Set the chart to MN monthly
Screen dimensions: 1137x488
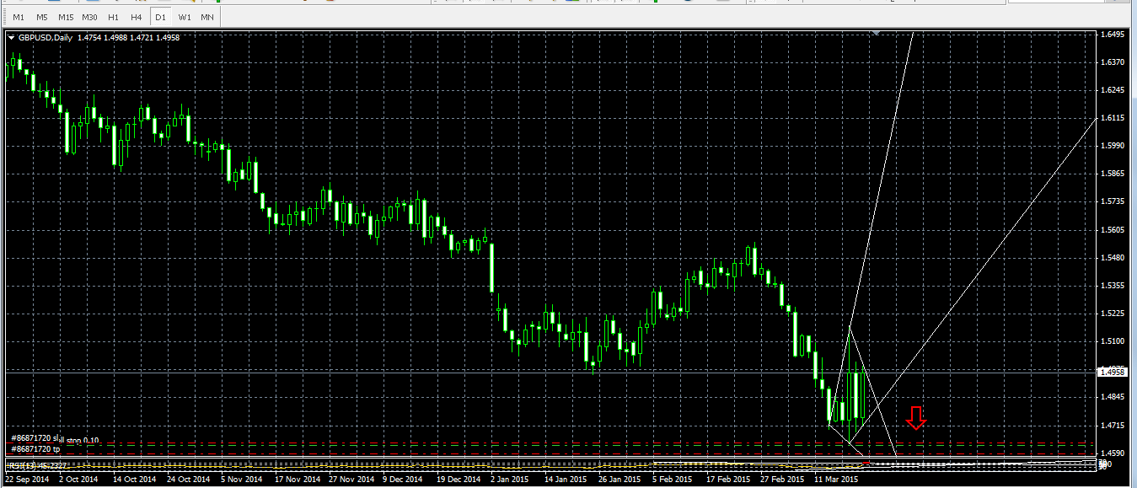point(207,17)
